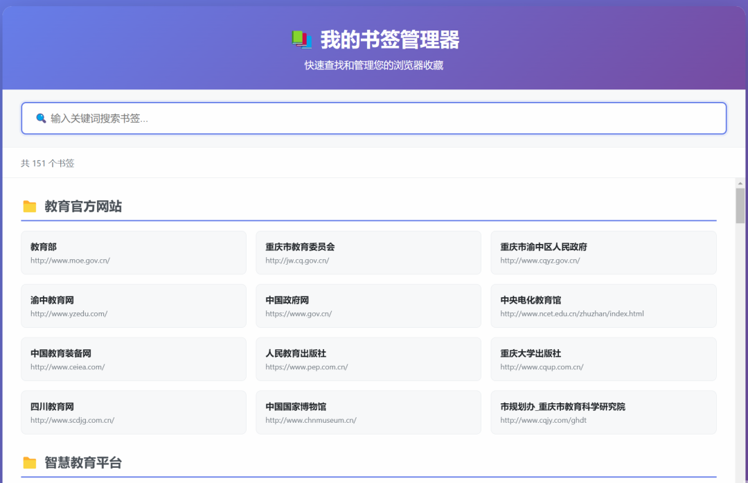Screen dimensions: 748x483
Task: Open the 中国教育装备网 bookmark
Action: [134, 359]
